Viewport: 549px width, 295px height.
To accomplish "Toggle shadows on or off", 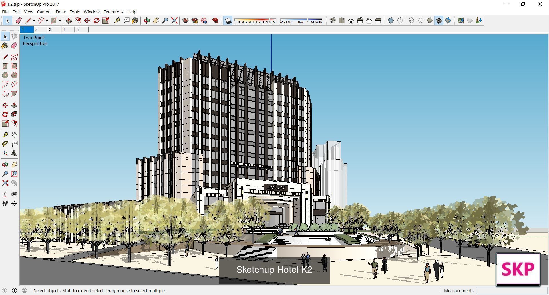I will [x=228, y=21].
